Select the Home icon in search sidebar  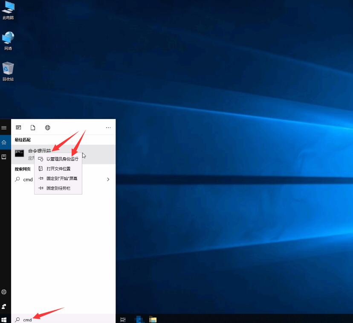(x=4, y=142)
